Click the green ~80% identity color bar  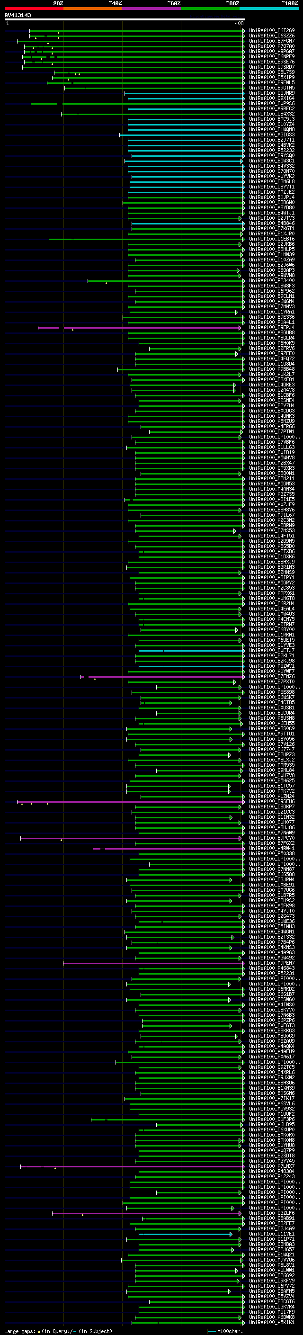(x=210, y=9)
